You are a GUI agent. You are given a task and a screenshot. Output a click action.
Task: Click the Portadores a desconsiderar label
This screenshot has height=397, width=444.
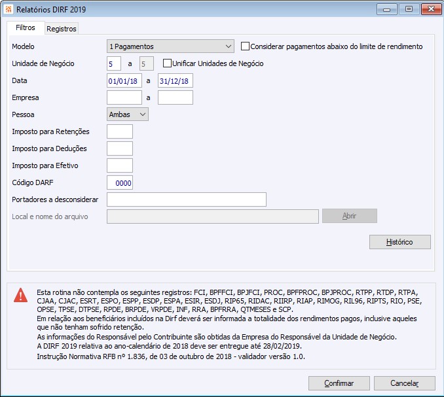[55, 199]
